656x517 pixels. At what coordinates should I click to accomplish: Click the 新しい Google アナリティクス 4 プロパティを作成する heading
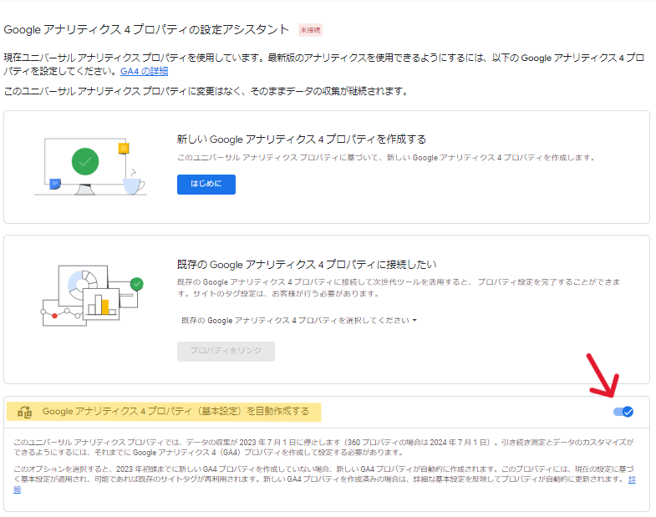tap(301, 139)
